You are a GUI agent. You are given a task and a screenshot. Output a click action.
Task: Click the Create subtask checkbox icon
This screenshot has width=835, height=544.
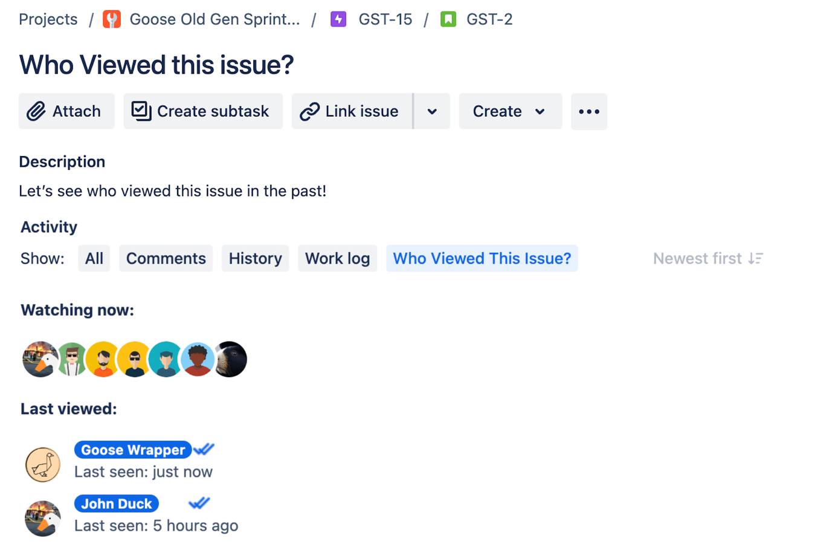141,111
